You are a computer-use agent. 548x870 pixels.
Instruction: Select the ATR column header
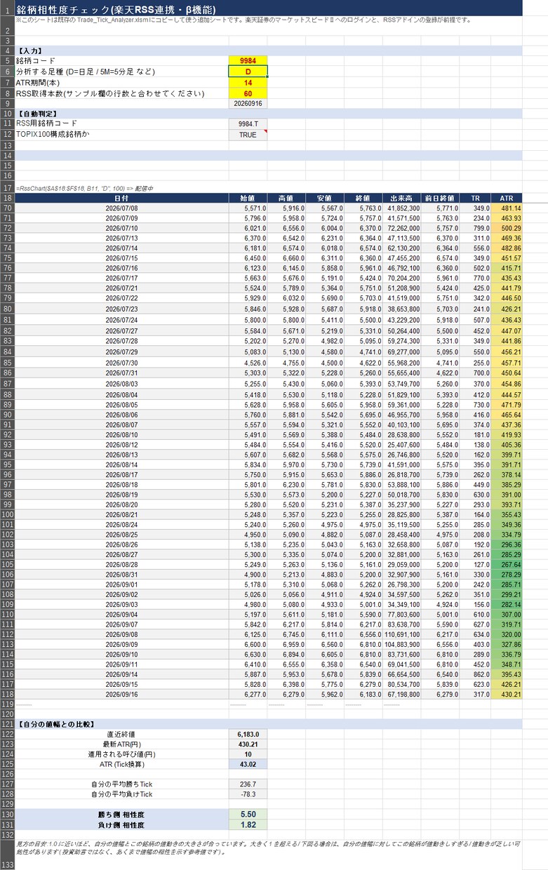[507, 199]
